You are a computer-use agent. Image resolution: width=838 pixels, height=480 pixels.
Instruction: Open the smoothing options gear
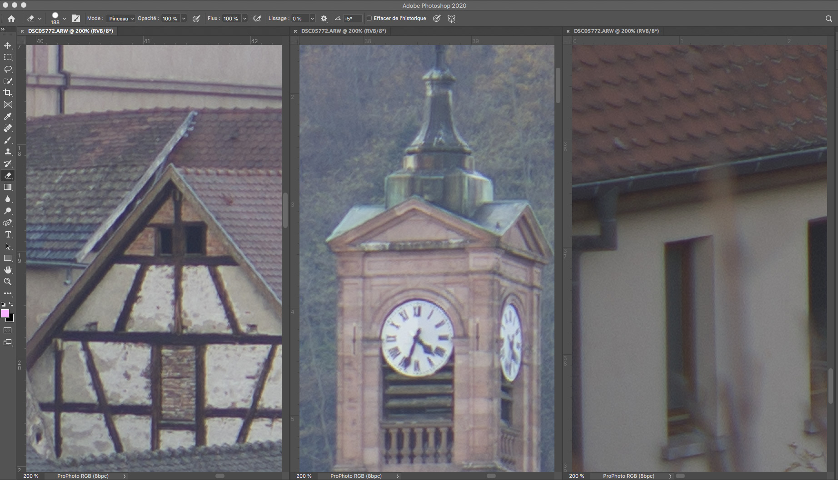[x=324, y=19]
